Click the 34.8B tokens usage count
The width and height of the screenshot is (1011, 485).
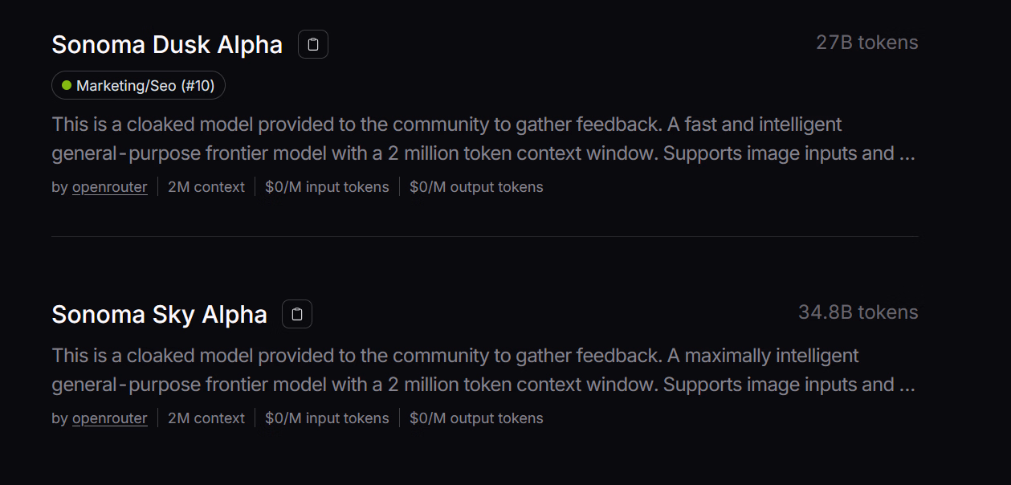pos(858,312)
